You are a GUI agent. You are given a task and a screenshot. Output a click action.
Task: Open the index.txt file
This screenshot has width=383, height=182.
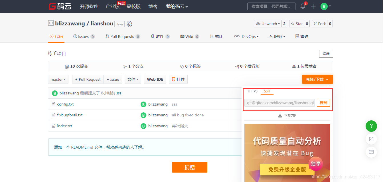64,126
